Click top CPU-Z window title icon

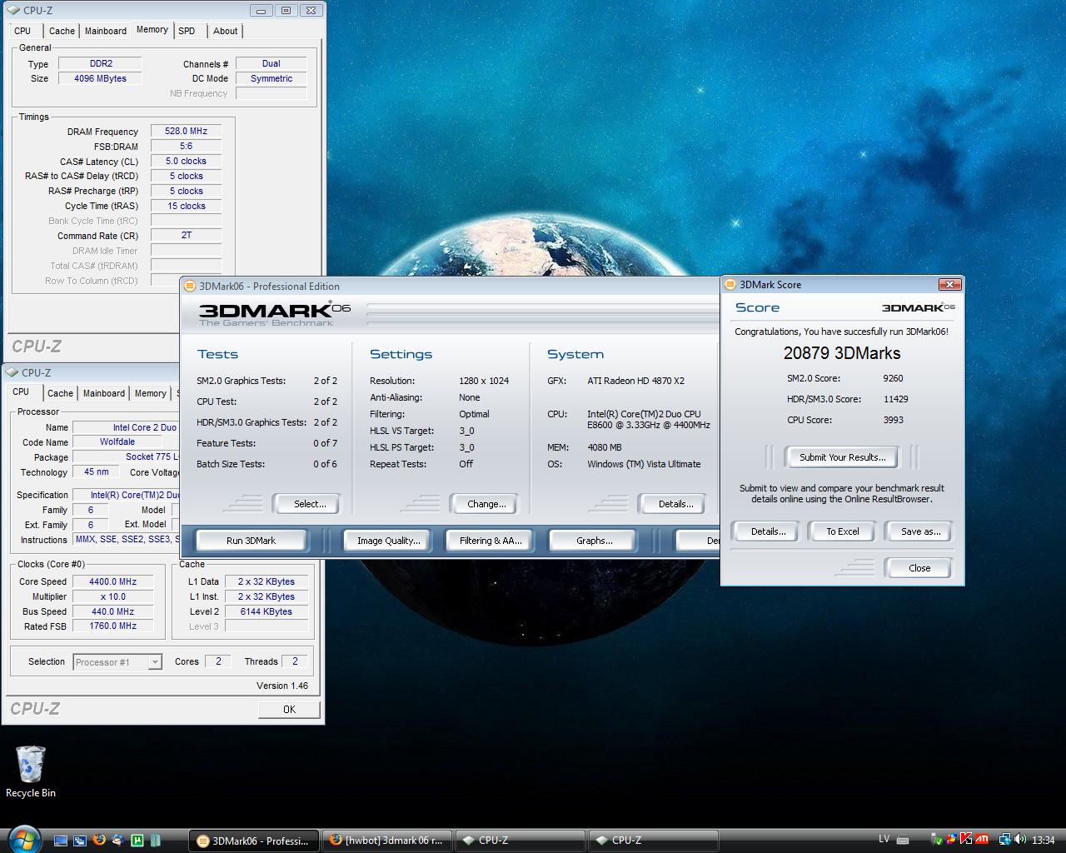(x=14, y=10)
